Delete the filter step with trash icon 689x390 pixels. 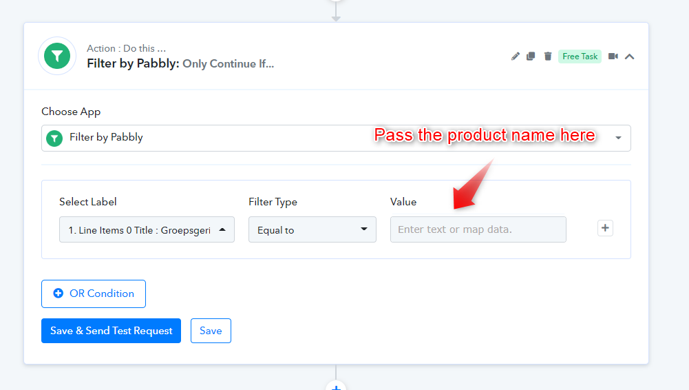(547, 57)
